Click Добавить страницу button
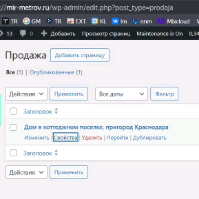The height and width of the screenshot is (199, 199). pos(80,55)
